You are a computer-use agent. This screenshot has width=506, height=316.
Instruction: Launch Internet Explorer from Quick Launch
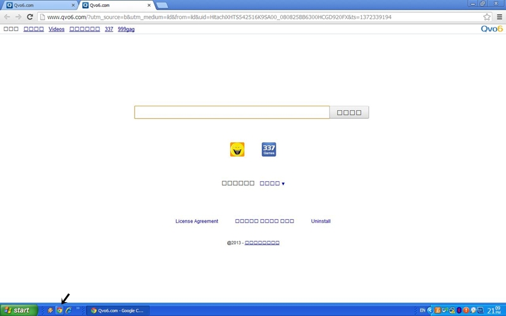click(x=68, y=310)
